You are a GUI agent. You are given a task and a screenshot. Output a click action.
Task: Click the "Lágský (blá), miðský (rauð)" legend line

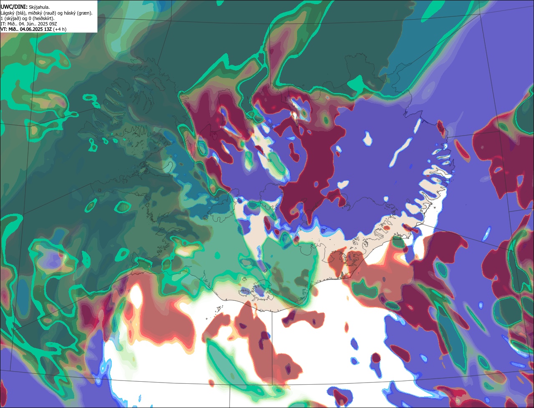point(47,13)
